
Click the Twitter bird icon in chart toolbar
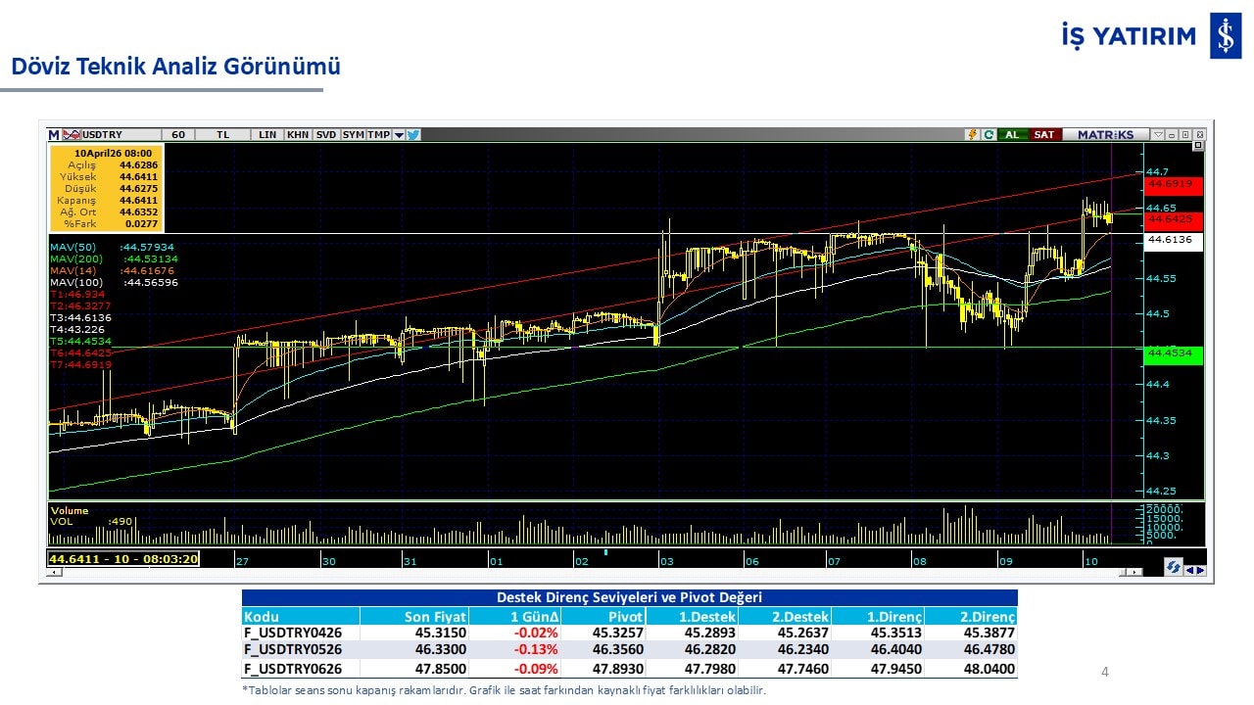[413, 135]
